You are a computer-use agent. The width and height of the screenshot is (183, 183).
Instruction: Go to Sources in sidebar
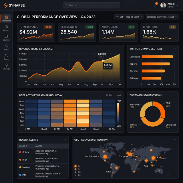pos(6,38)
